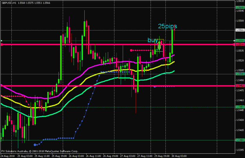
Task: Select the yellow up-arrow buy marker
Action: pyautogui.click(x=159, y=45)
